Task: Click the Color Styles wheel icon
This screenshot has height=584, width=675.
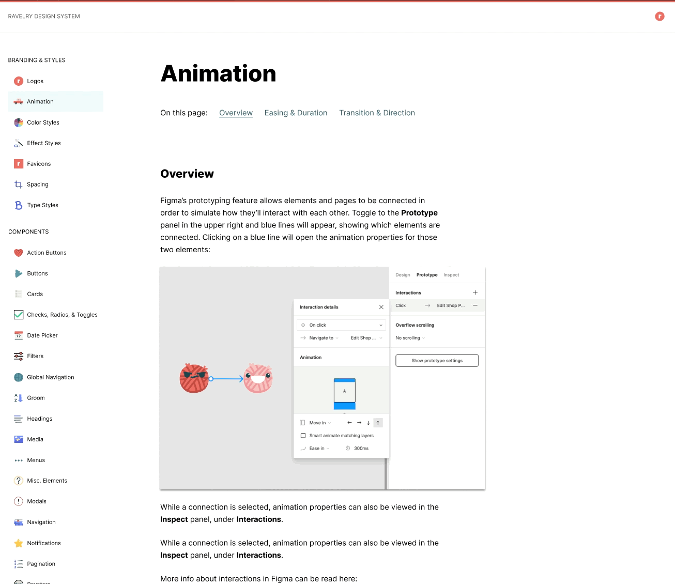Action: coord(19,122)
